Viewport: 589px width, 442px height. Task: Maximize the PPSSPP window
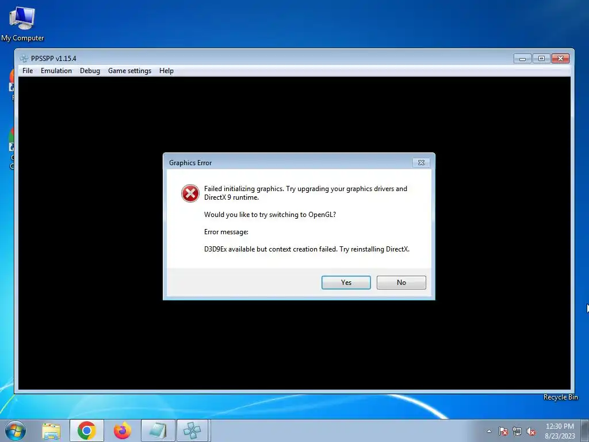click(x=541, y=59)
